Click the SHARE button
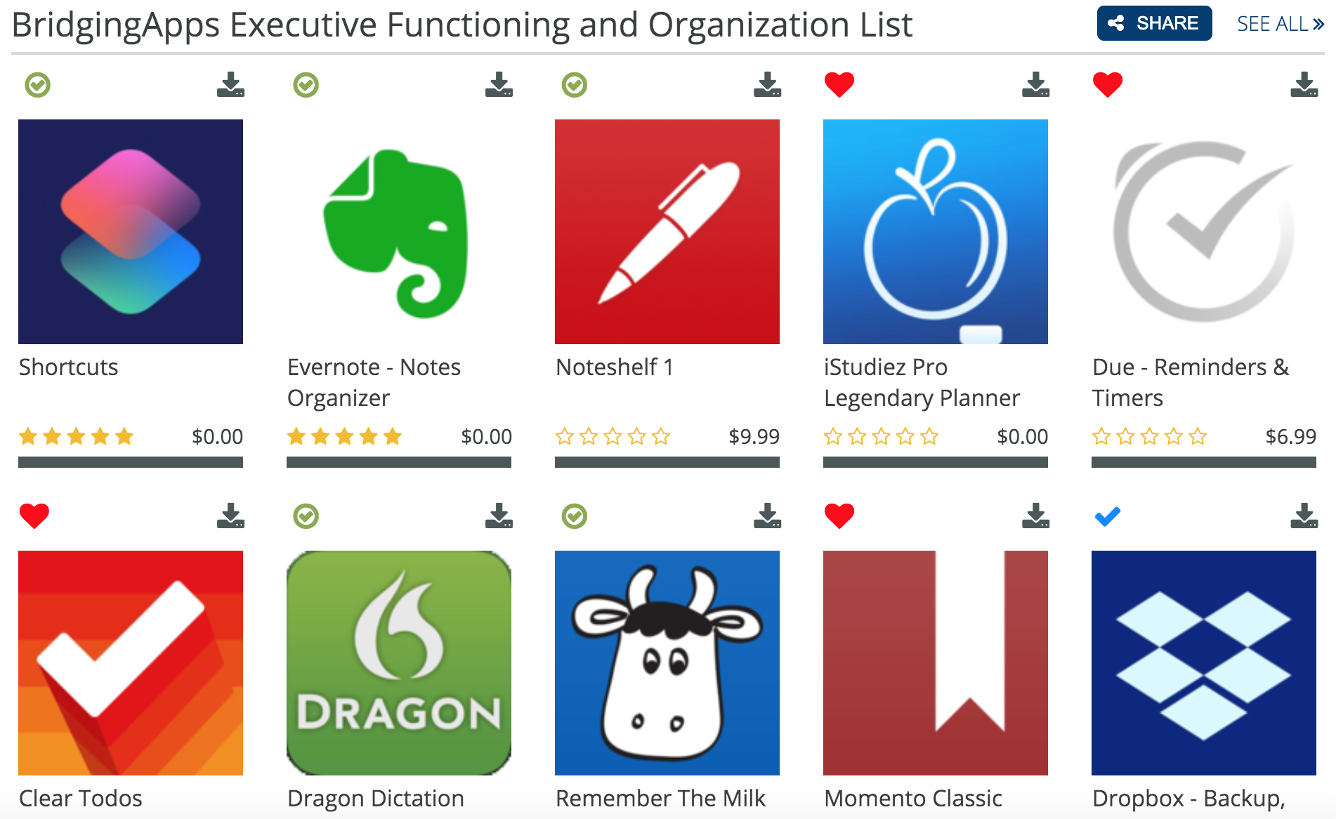This screenshot has height=819, width=1336. point(1154,23)
